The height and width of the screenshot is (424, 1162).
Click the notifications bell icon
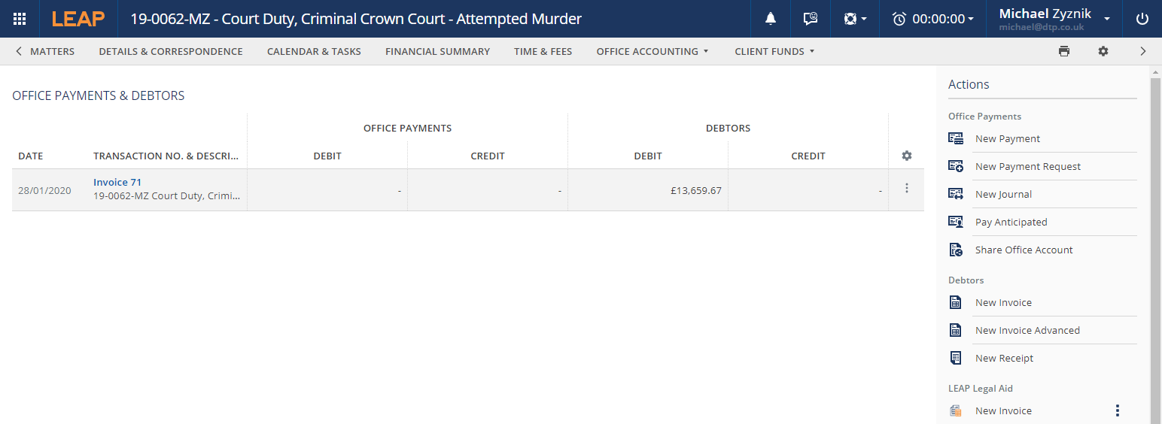point(771,19)
